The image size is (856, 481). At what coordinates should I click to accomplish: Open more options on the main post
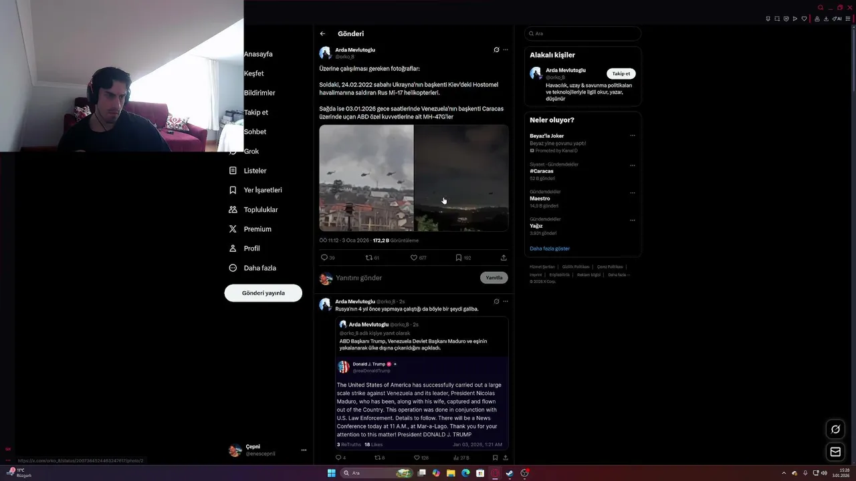click(x=506, y=49)
